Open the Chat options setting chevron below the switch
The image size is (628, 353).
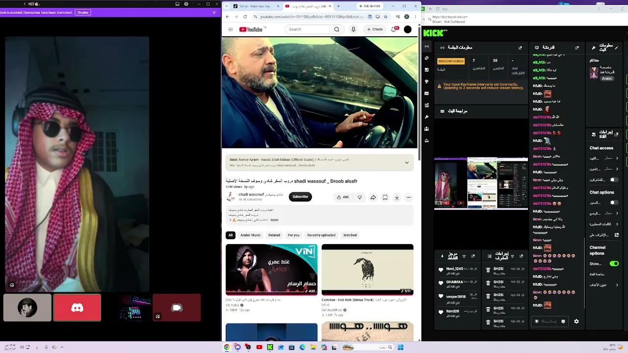pos(617,213)
